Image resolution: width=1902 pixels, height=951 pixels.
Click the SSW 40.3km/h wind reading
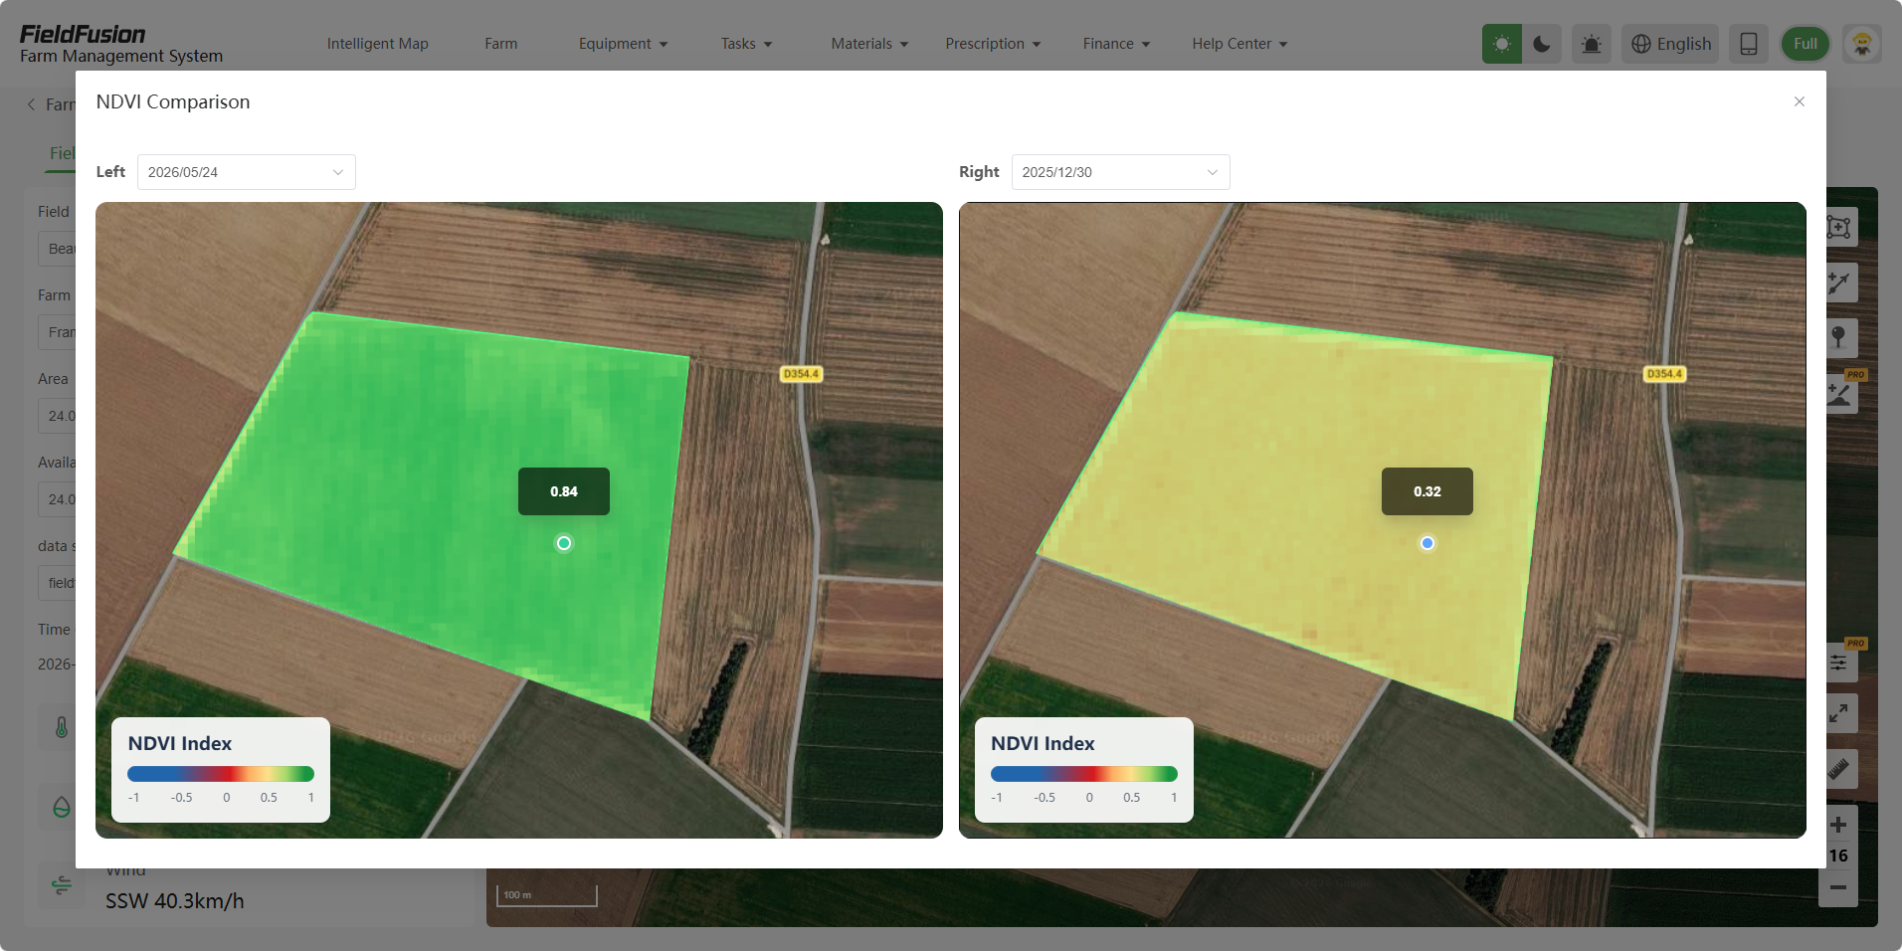(x=175, y=901)
